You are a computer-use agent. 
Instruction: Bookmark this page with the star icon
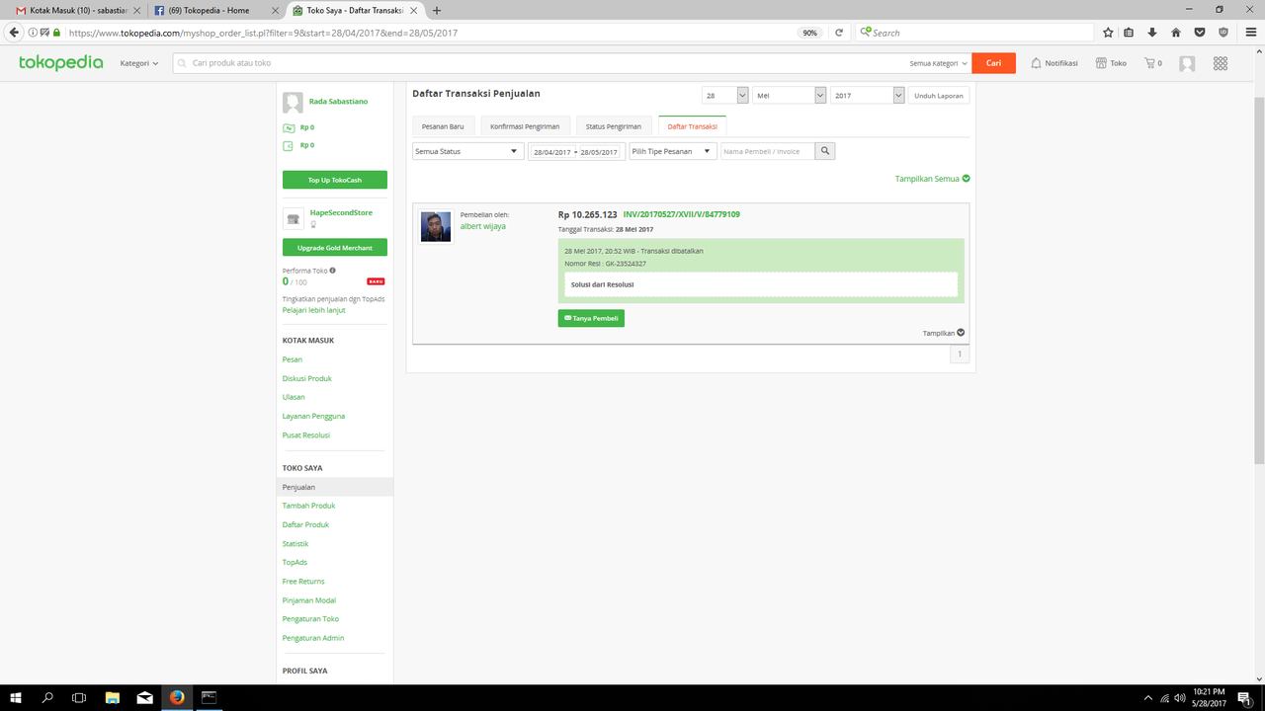coord(1108,33)
